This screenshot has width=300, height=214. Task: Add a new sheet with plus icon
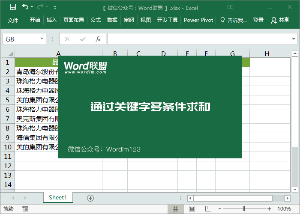tap(90, 198)
